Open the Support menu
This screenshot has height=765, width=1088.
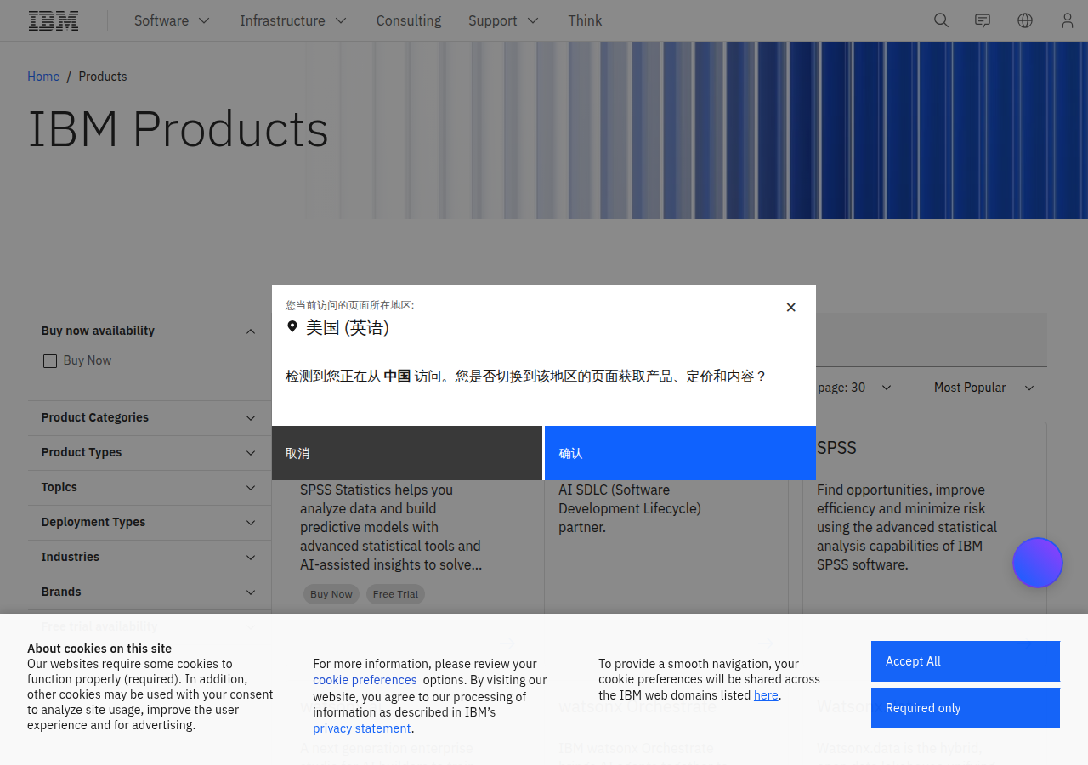tap(503, 20)
